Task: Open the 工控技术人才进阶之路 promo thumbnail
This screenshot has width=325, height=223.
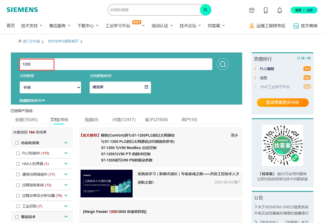Action: [x=106, y=183]
